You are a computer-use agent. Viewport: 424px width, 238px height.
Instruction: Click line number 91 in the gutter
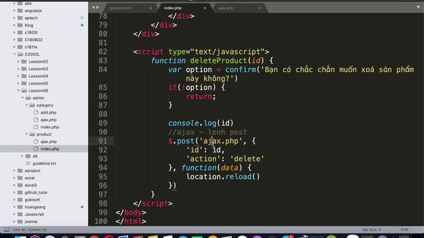(x=103, y=141)
